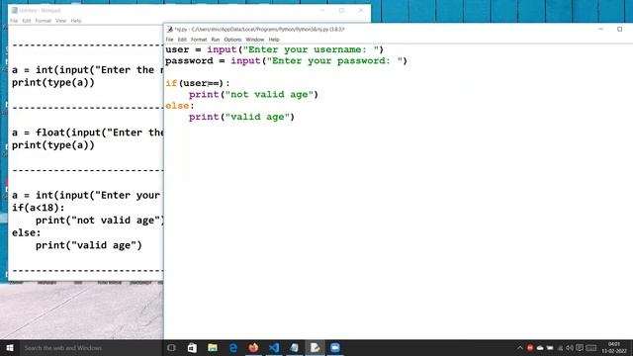This screenshot has width=633, height=356.
Task: Open the Options menu in IDLE
Action: point(232,40)
